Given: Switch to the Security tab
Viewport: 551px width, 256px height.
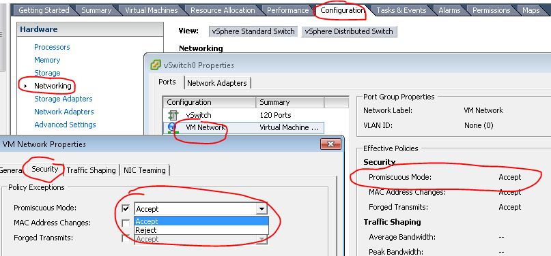Looking at the screenshot, I should 44,169.
